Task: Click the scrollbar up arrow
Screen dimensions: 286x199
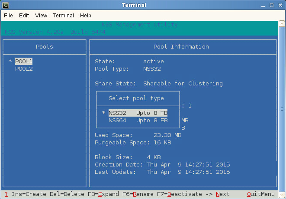Action: 282,24
